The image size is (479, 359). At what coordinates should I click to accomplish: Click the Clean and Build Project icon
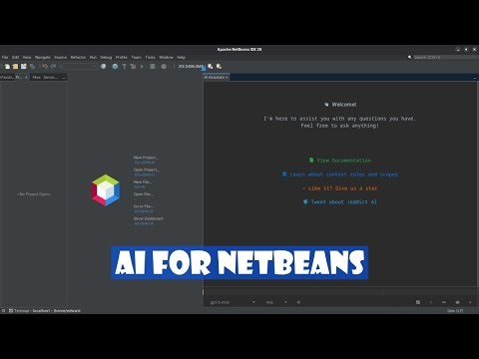click(x=133, y=67)
